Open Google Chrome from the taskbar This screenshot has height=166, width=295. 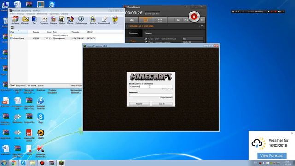coord(13,163)
